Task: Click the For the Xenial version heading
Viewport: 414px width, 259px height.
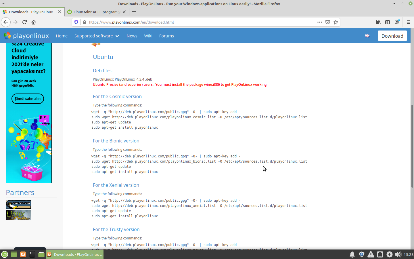Action: (116, 185)
